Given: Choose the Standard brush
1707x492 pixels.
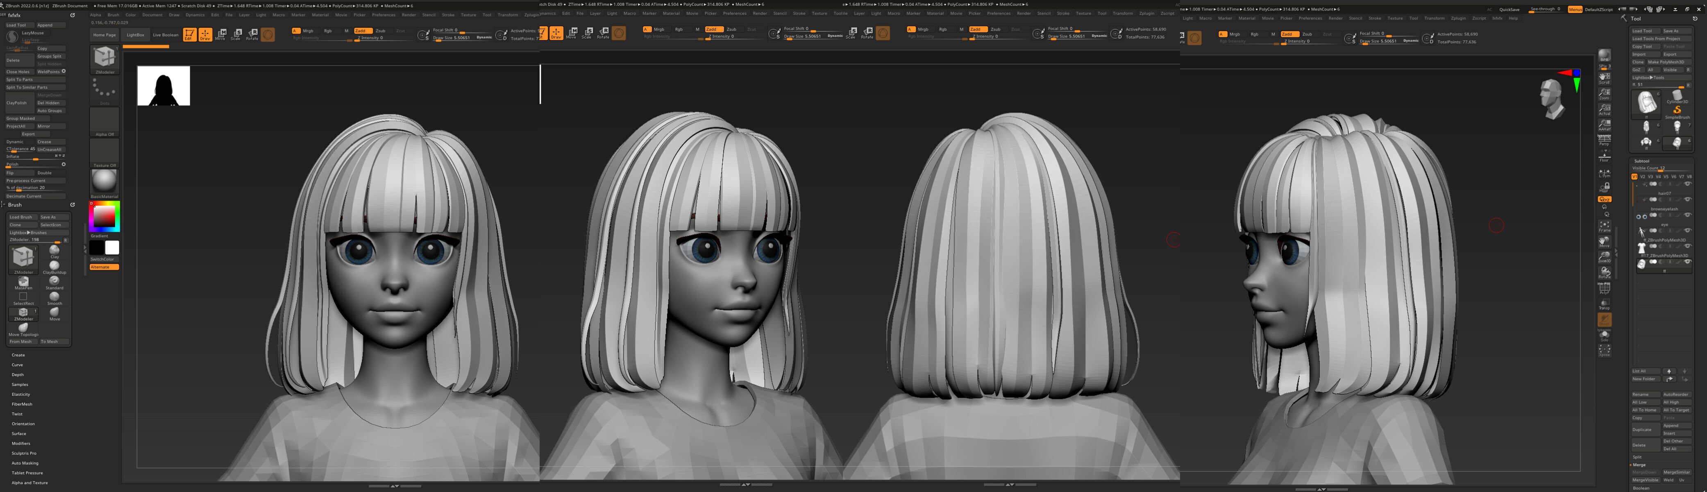Looking at the screenshot, I should (54, 283).
